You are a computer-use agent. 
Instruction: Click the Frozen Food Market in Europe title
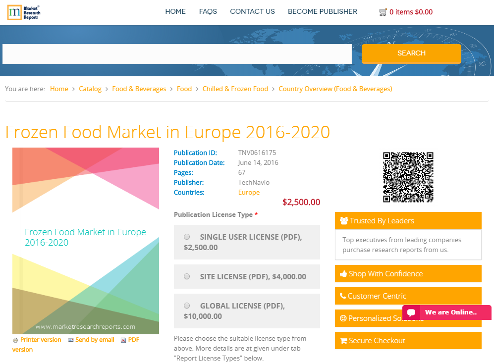pos(167,132)
